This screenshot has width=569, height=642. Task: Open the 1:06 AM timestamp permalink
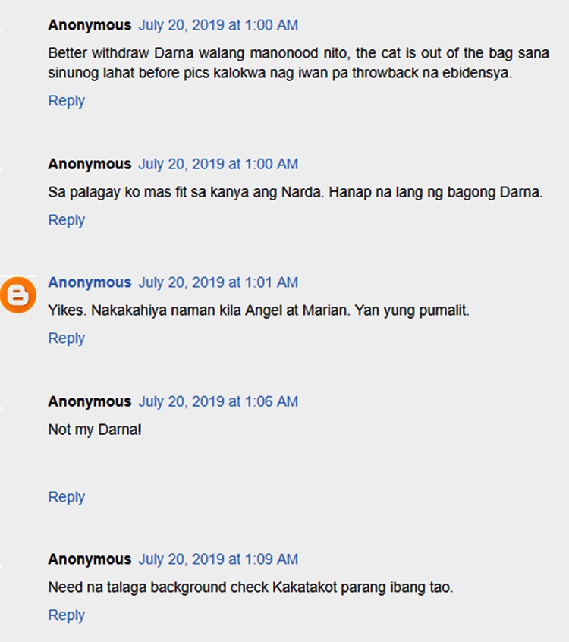pos(218,401)
